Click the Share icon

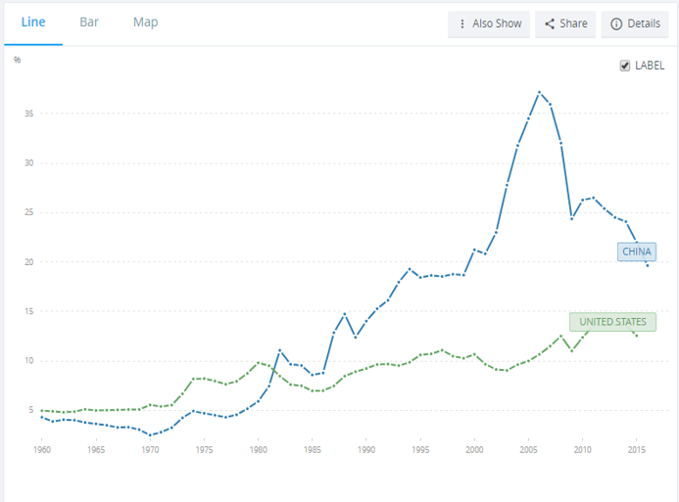click(551, 24)
